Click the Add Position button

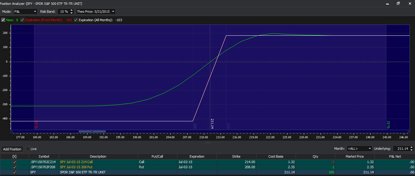coord(12,149)
